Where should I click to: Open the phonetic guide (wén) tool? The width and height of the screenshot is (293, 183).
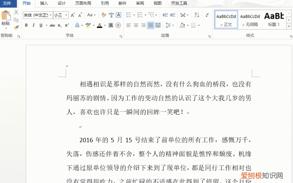[111, 15]
